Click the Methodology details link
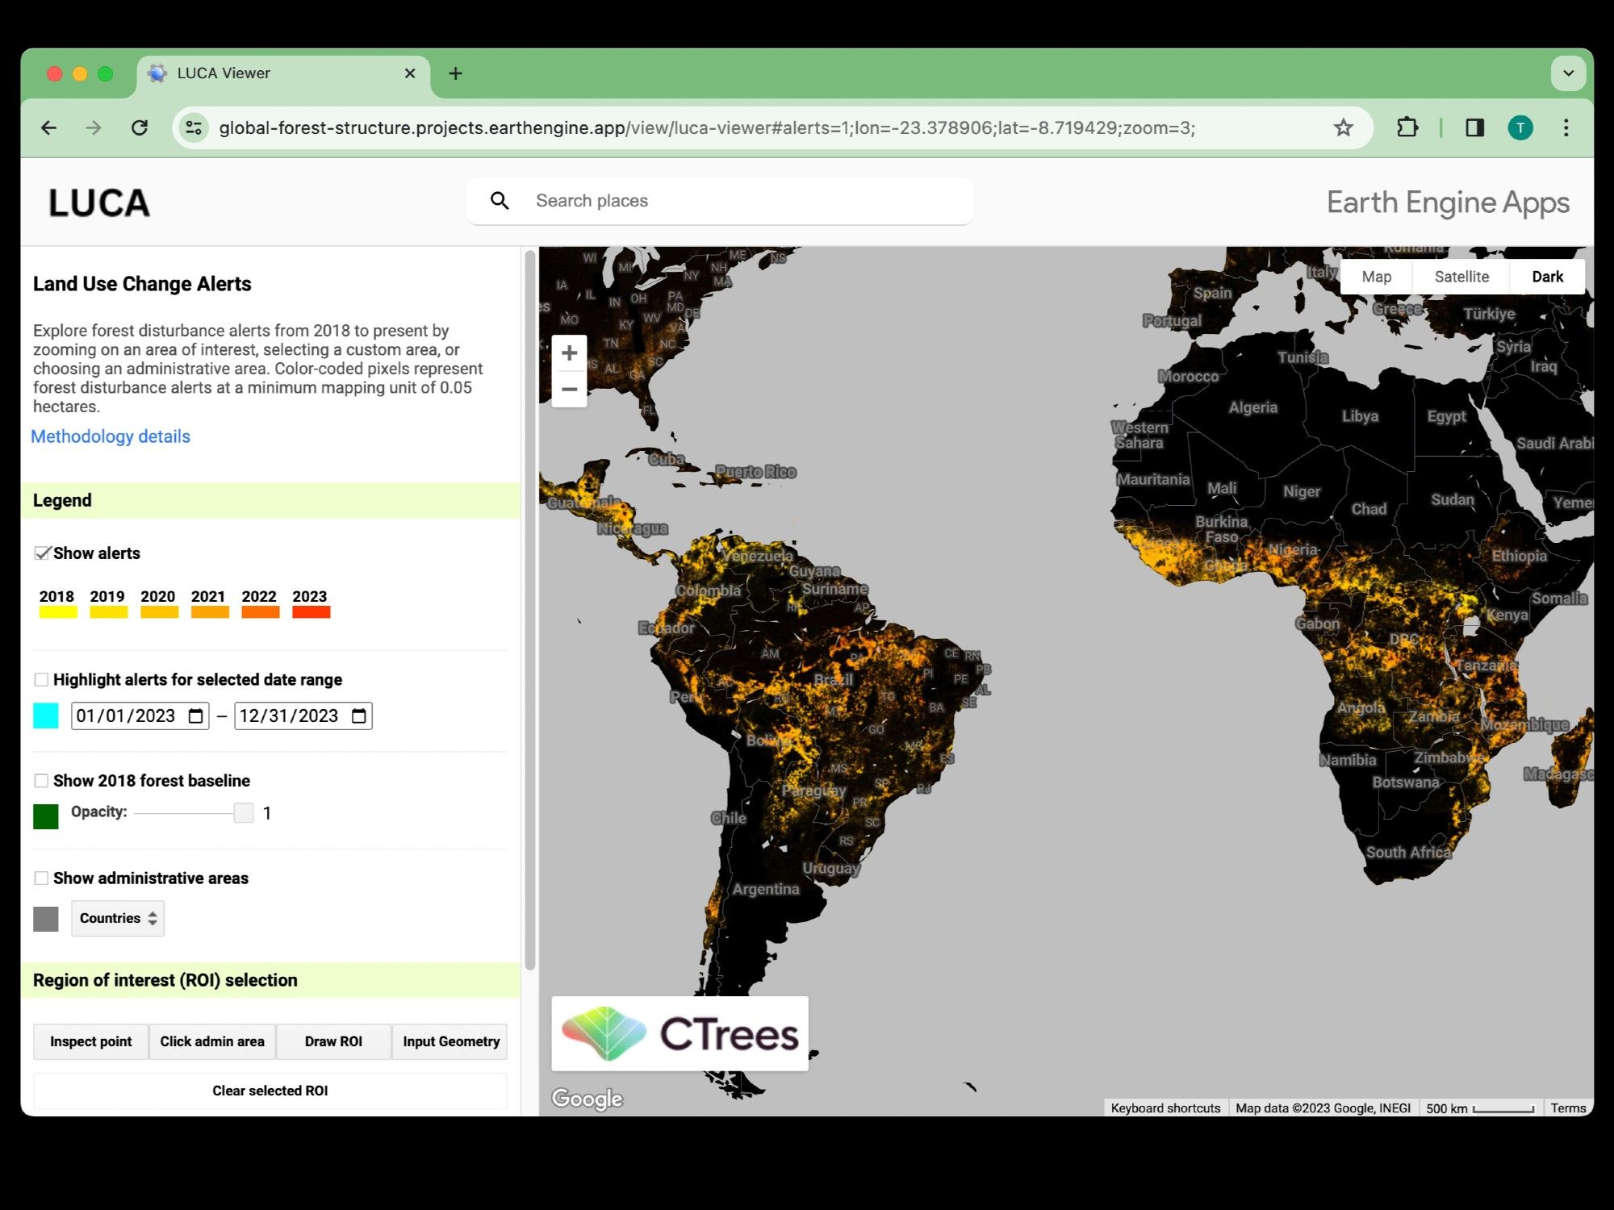1614x1210 pixels. coord(109,436)
